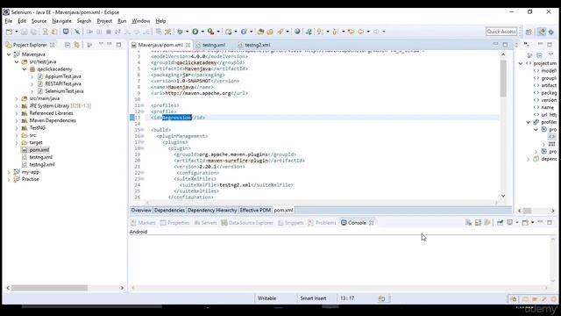Click the Debug perspective icon at far right
561x316 pixels.
[551, 32]
